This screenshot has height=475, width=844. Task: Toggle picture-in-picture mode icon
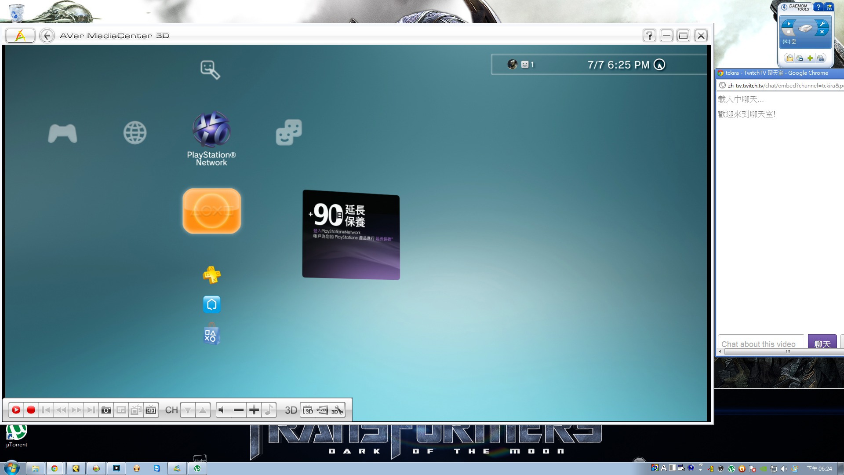pyautogui.click(x=121, y=410)
